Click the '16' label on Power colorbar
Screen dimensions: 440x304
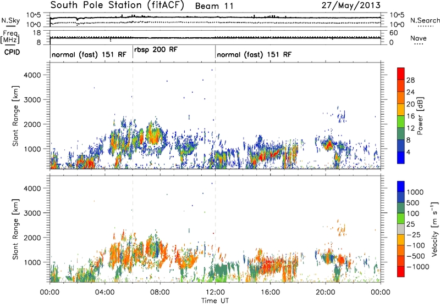(x=410, y=116)
